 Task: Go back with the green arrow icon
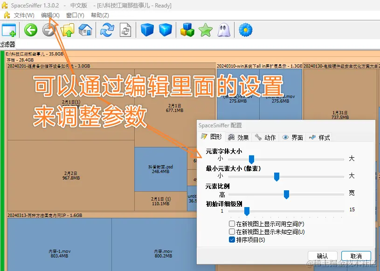click(31, 30)
